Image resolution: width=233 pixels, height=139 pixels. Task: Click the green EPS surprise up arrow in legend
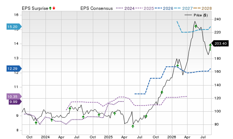point(50,8)
